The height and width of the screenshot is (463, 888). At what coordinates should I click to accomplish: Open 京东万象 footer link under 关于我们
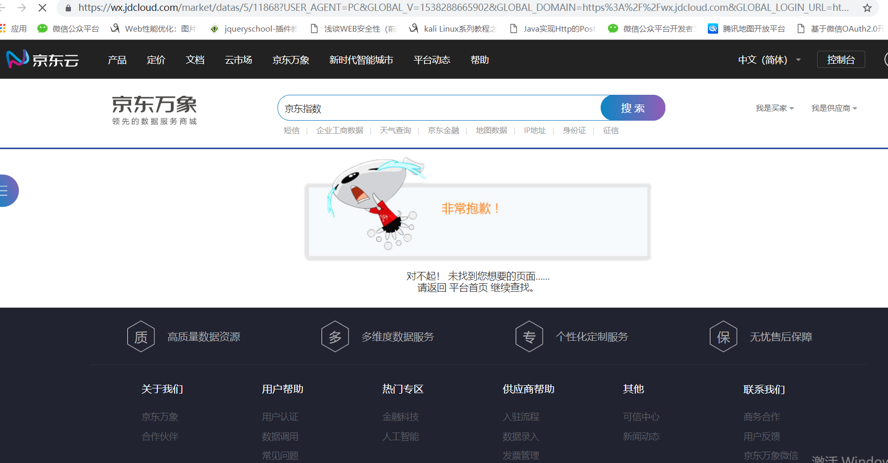pyautogui.click(x=160, y=416)
